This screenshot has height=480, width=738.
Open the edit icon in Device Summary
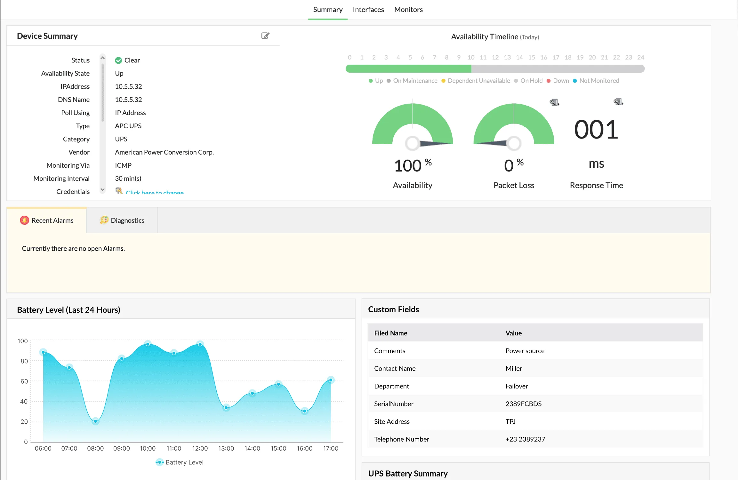pos(265,36)
